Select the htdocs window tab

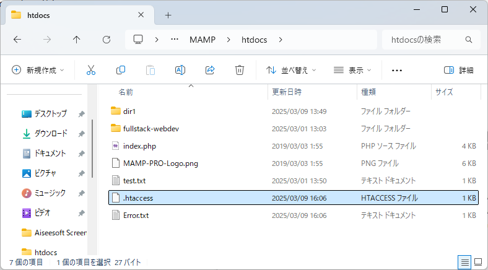point(81,15)
